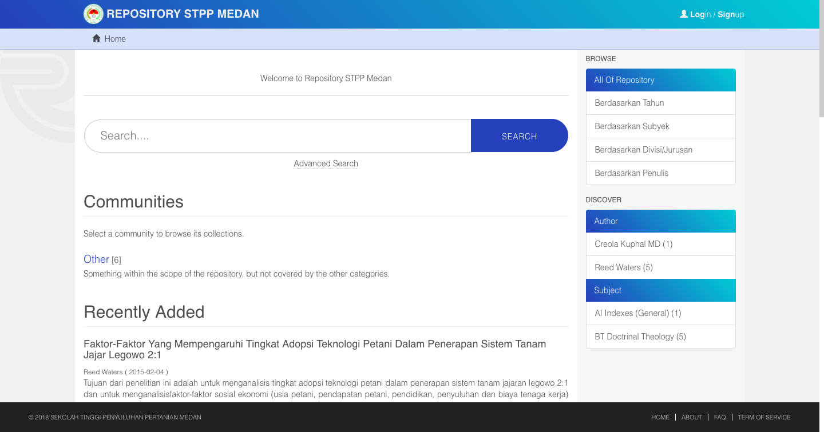This screenshot has height=432, width=824.
Task: Click the SEARCH button
Action: click(x=520, y=136)
